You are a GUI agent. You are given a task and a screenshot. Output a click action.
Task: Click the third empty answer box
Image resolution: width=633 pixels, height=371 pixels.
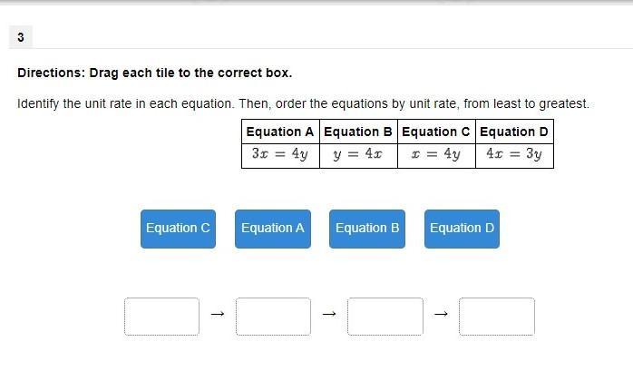(385, 317)
